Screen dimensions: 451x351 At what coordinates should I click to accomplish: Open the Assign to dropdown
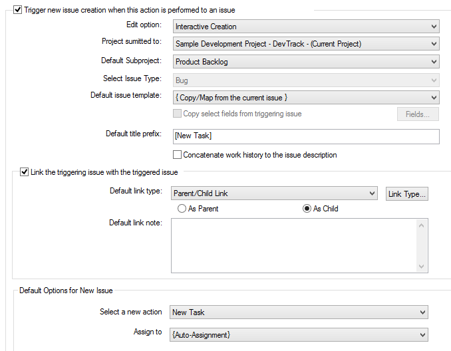click(x=299, y=334)
